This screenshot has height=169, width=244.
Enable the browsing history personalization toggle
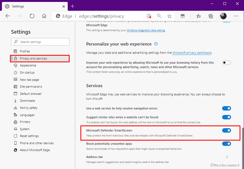click(x=226, y=63)
